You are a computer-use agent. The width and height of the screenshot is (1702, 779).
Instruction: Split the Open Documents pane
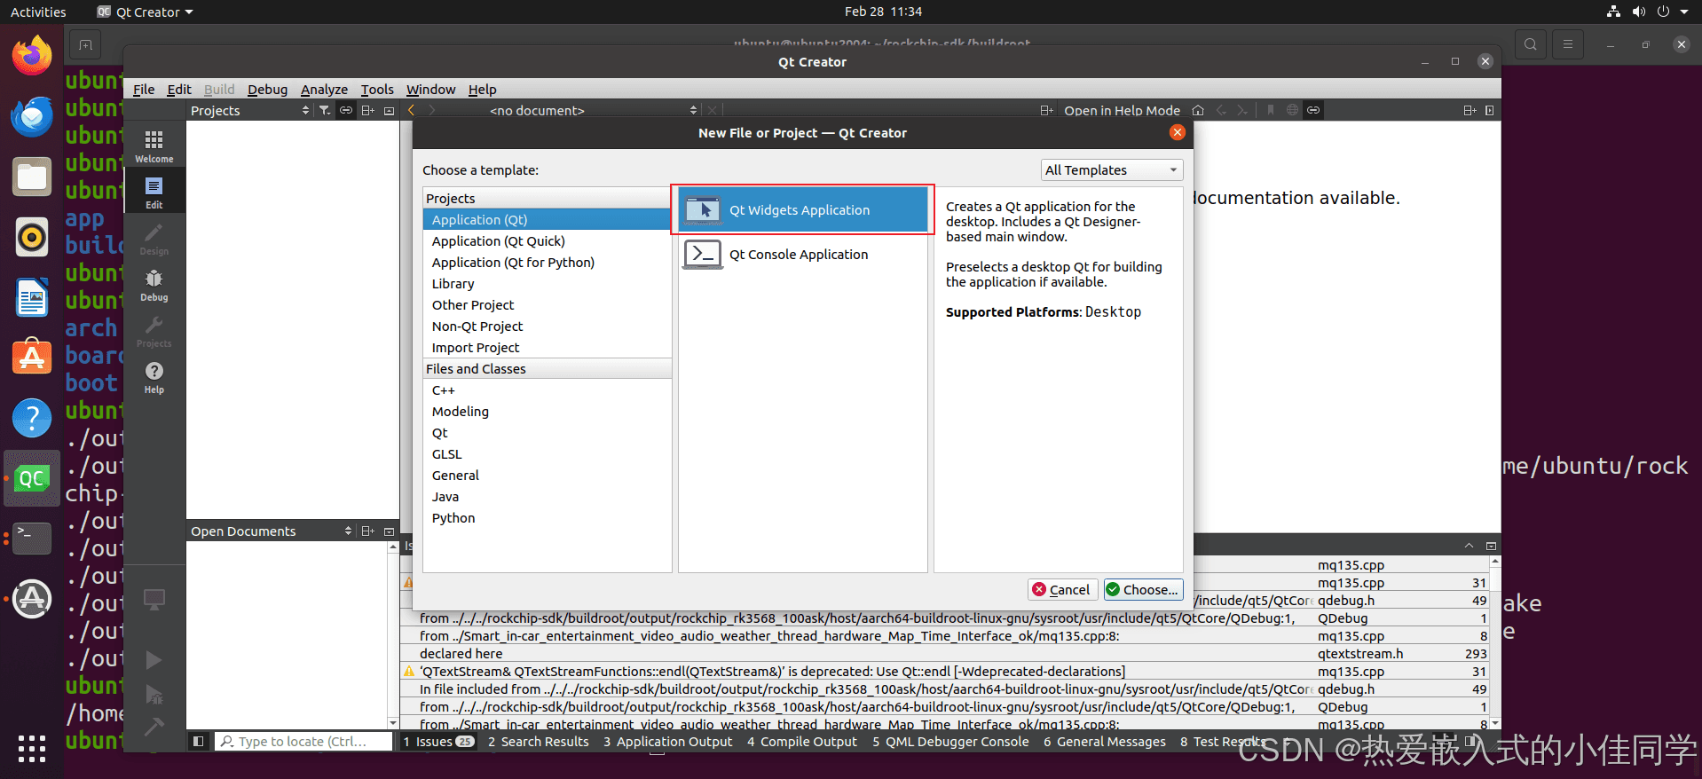pyautogui.click(x=367, y=531)
